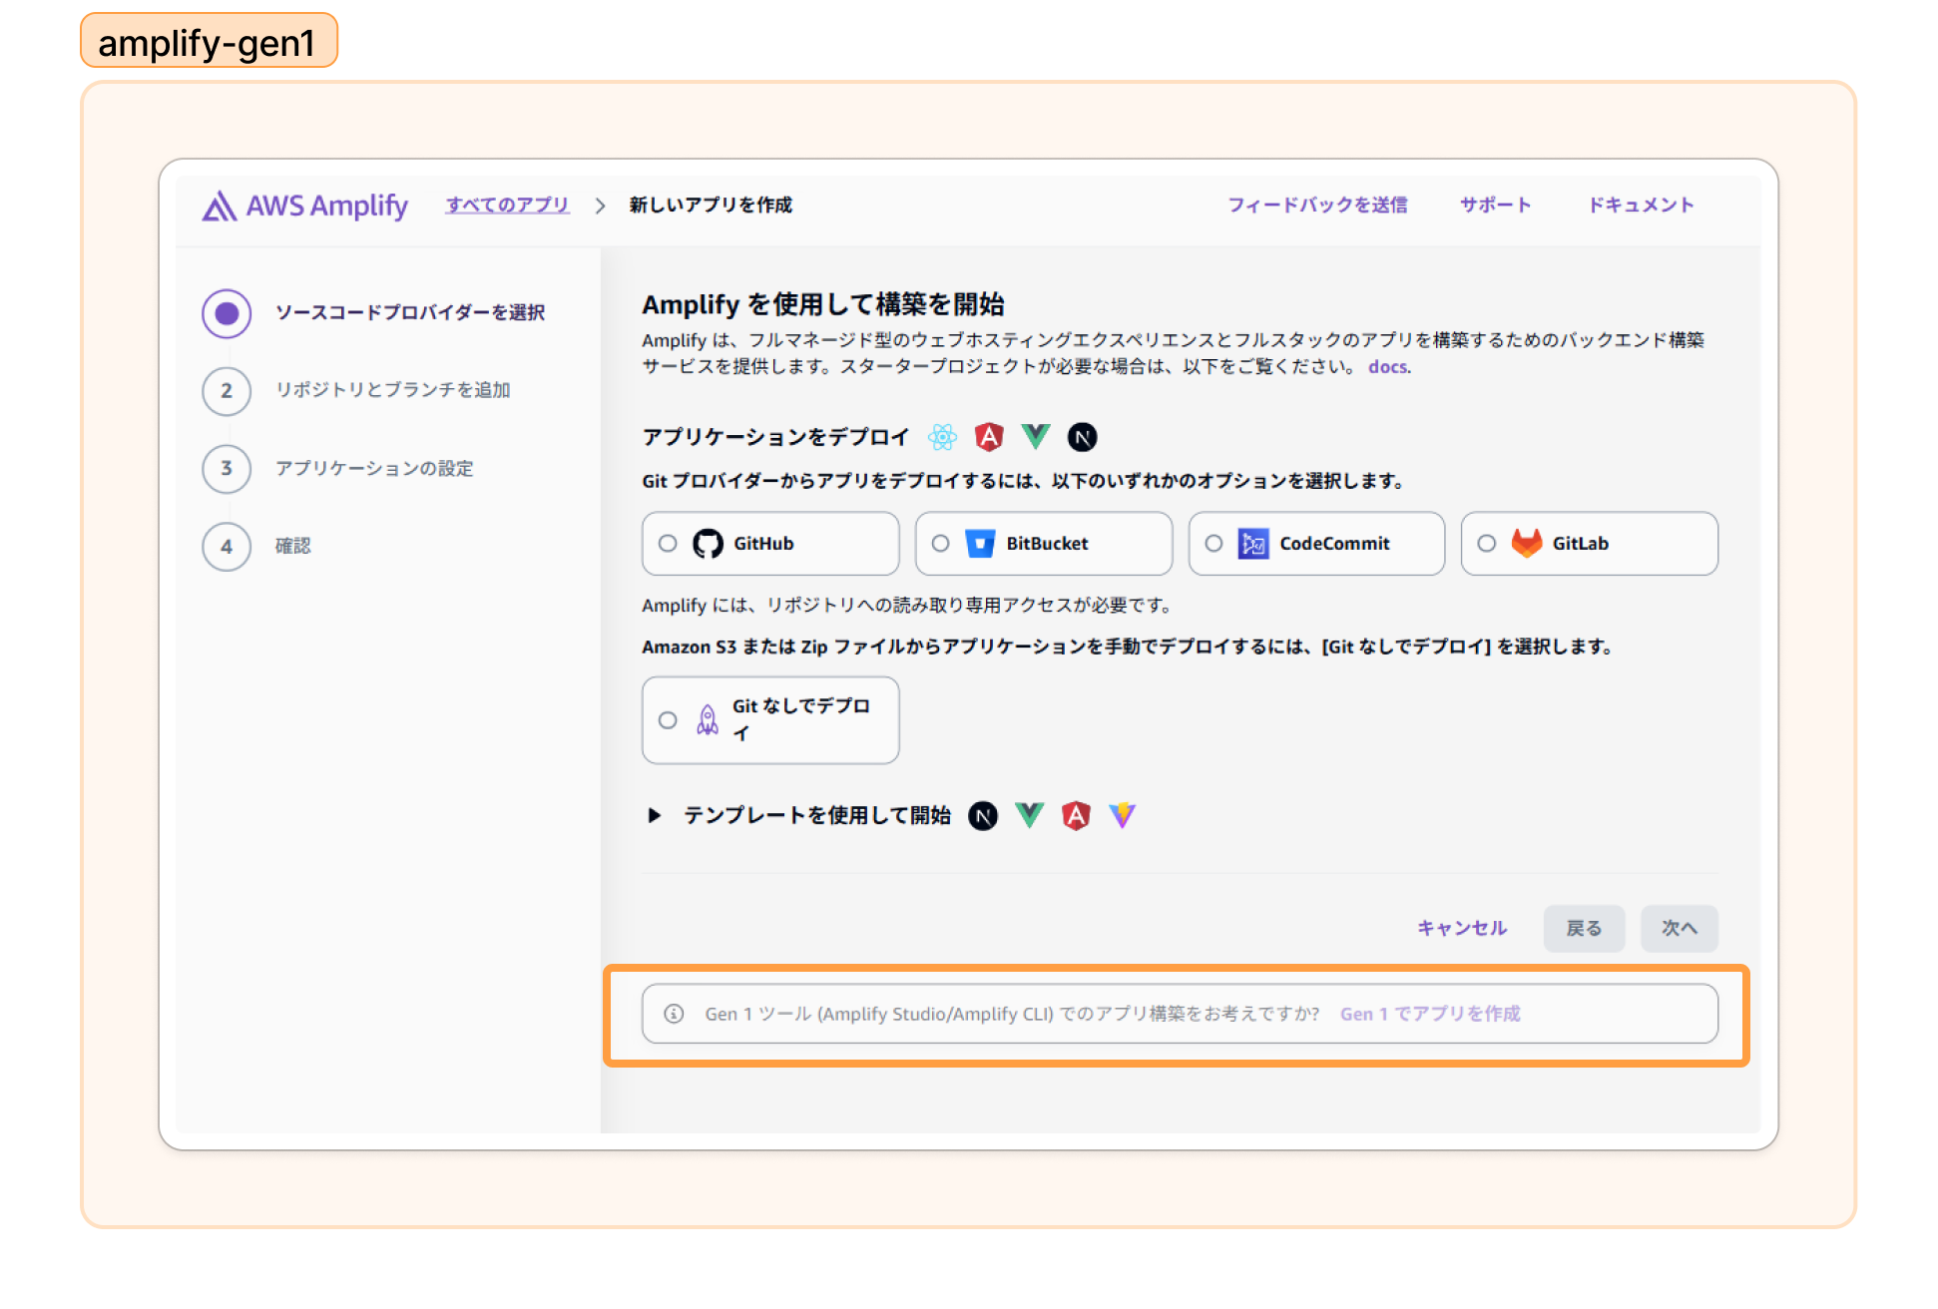
Task: Click the GitLab label text
Action: pyautogui.click(x=1581, y=544)
